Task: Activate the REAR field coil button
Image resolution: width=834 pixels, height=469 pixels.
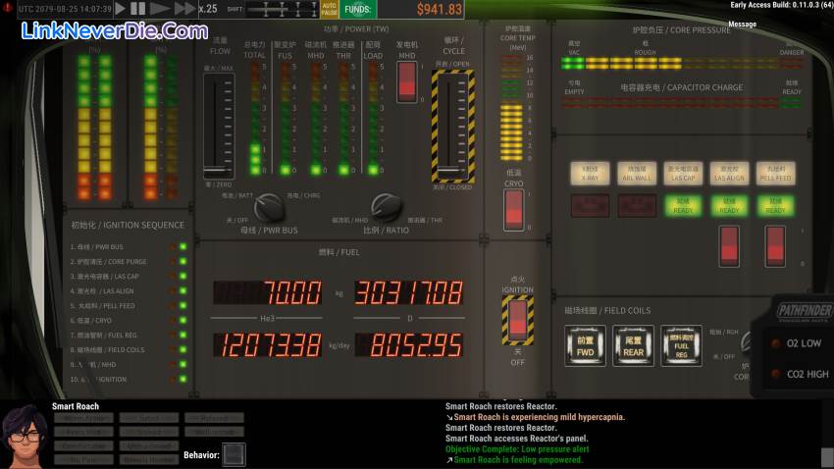Action: click(634, 345)
